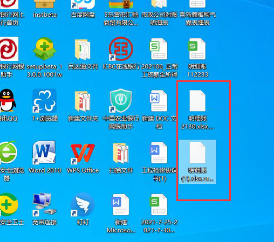Launch 钉钉 shortcut
Screen dimensions: 274x242
click(x=83, y=204)
